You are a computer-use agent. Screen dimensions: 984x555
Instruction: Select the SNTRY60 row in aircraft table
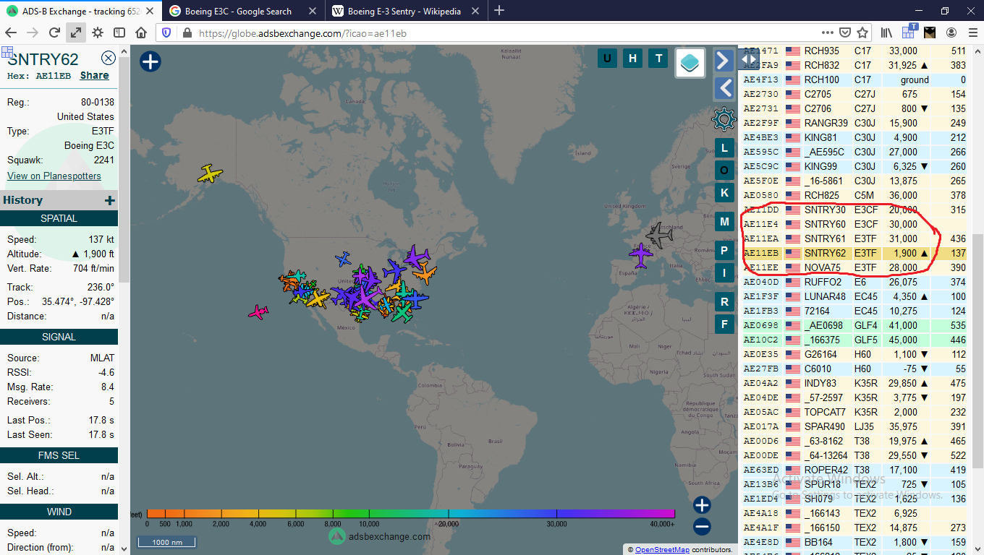(x=855, y=224)
